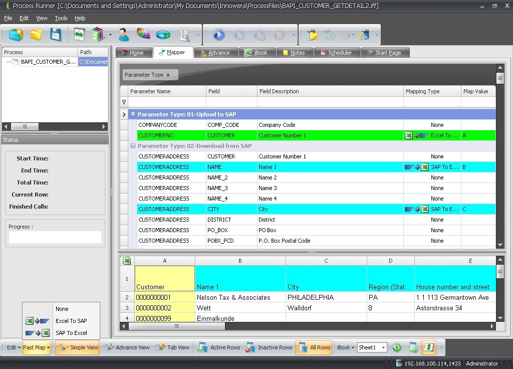Select Excel To SAP mapping option
The image size is (513, 369).
[71, 321]
